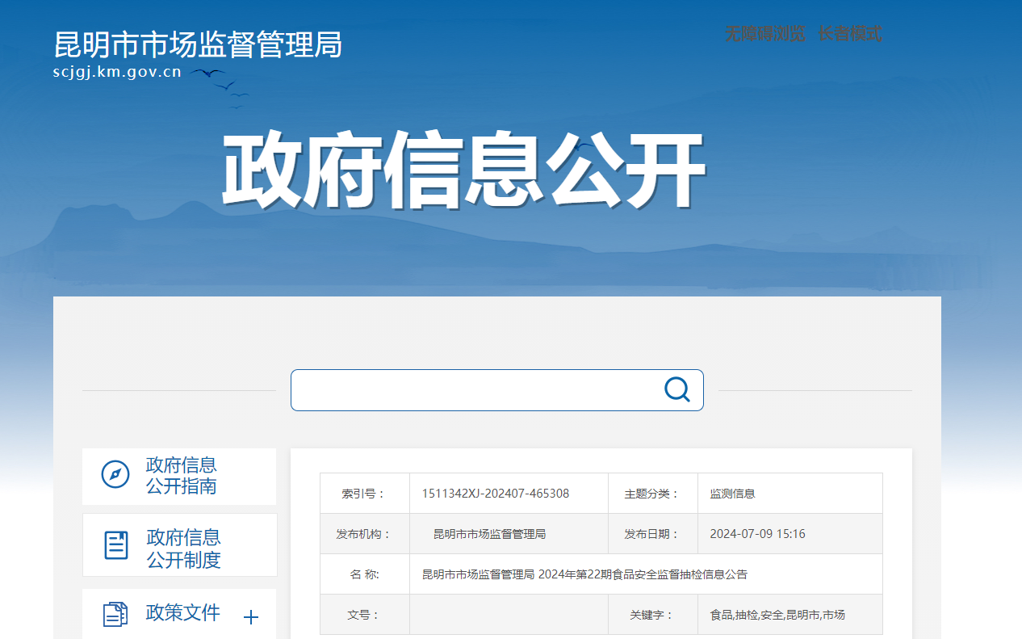
Task: Click keywords 食品,抽检,安全,昆明市,市场
Action: (x=777, y=615)
